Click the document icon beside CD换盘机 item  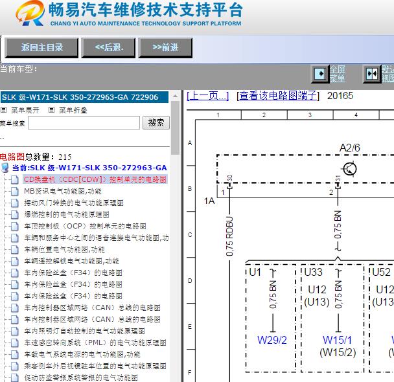coord(14,180)
